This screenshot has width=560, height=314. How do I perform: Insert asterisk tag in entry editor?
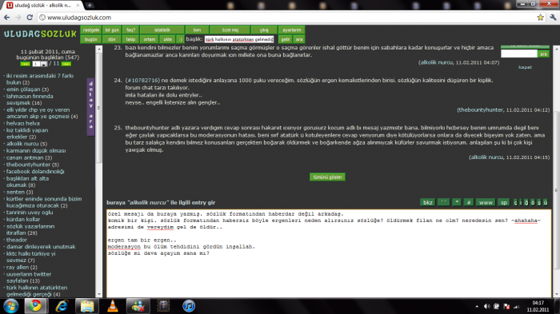tap(457, 202)
